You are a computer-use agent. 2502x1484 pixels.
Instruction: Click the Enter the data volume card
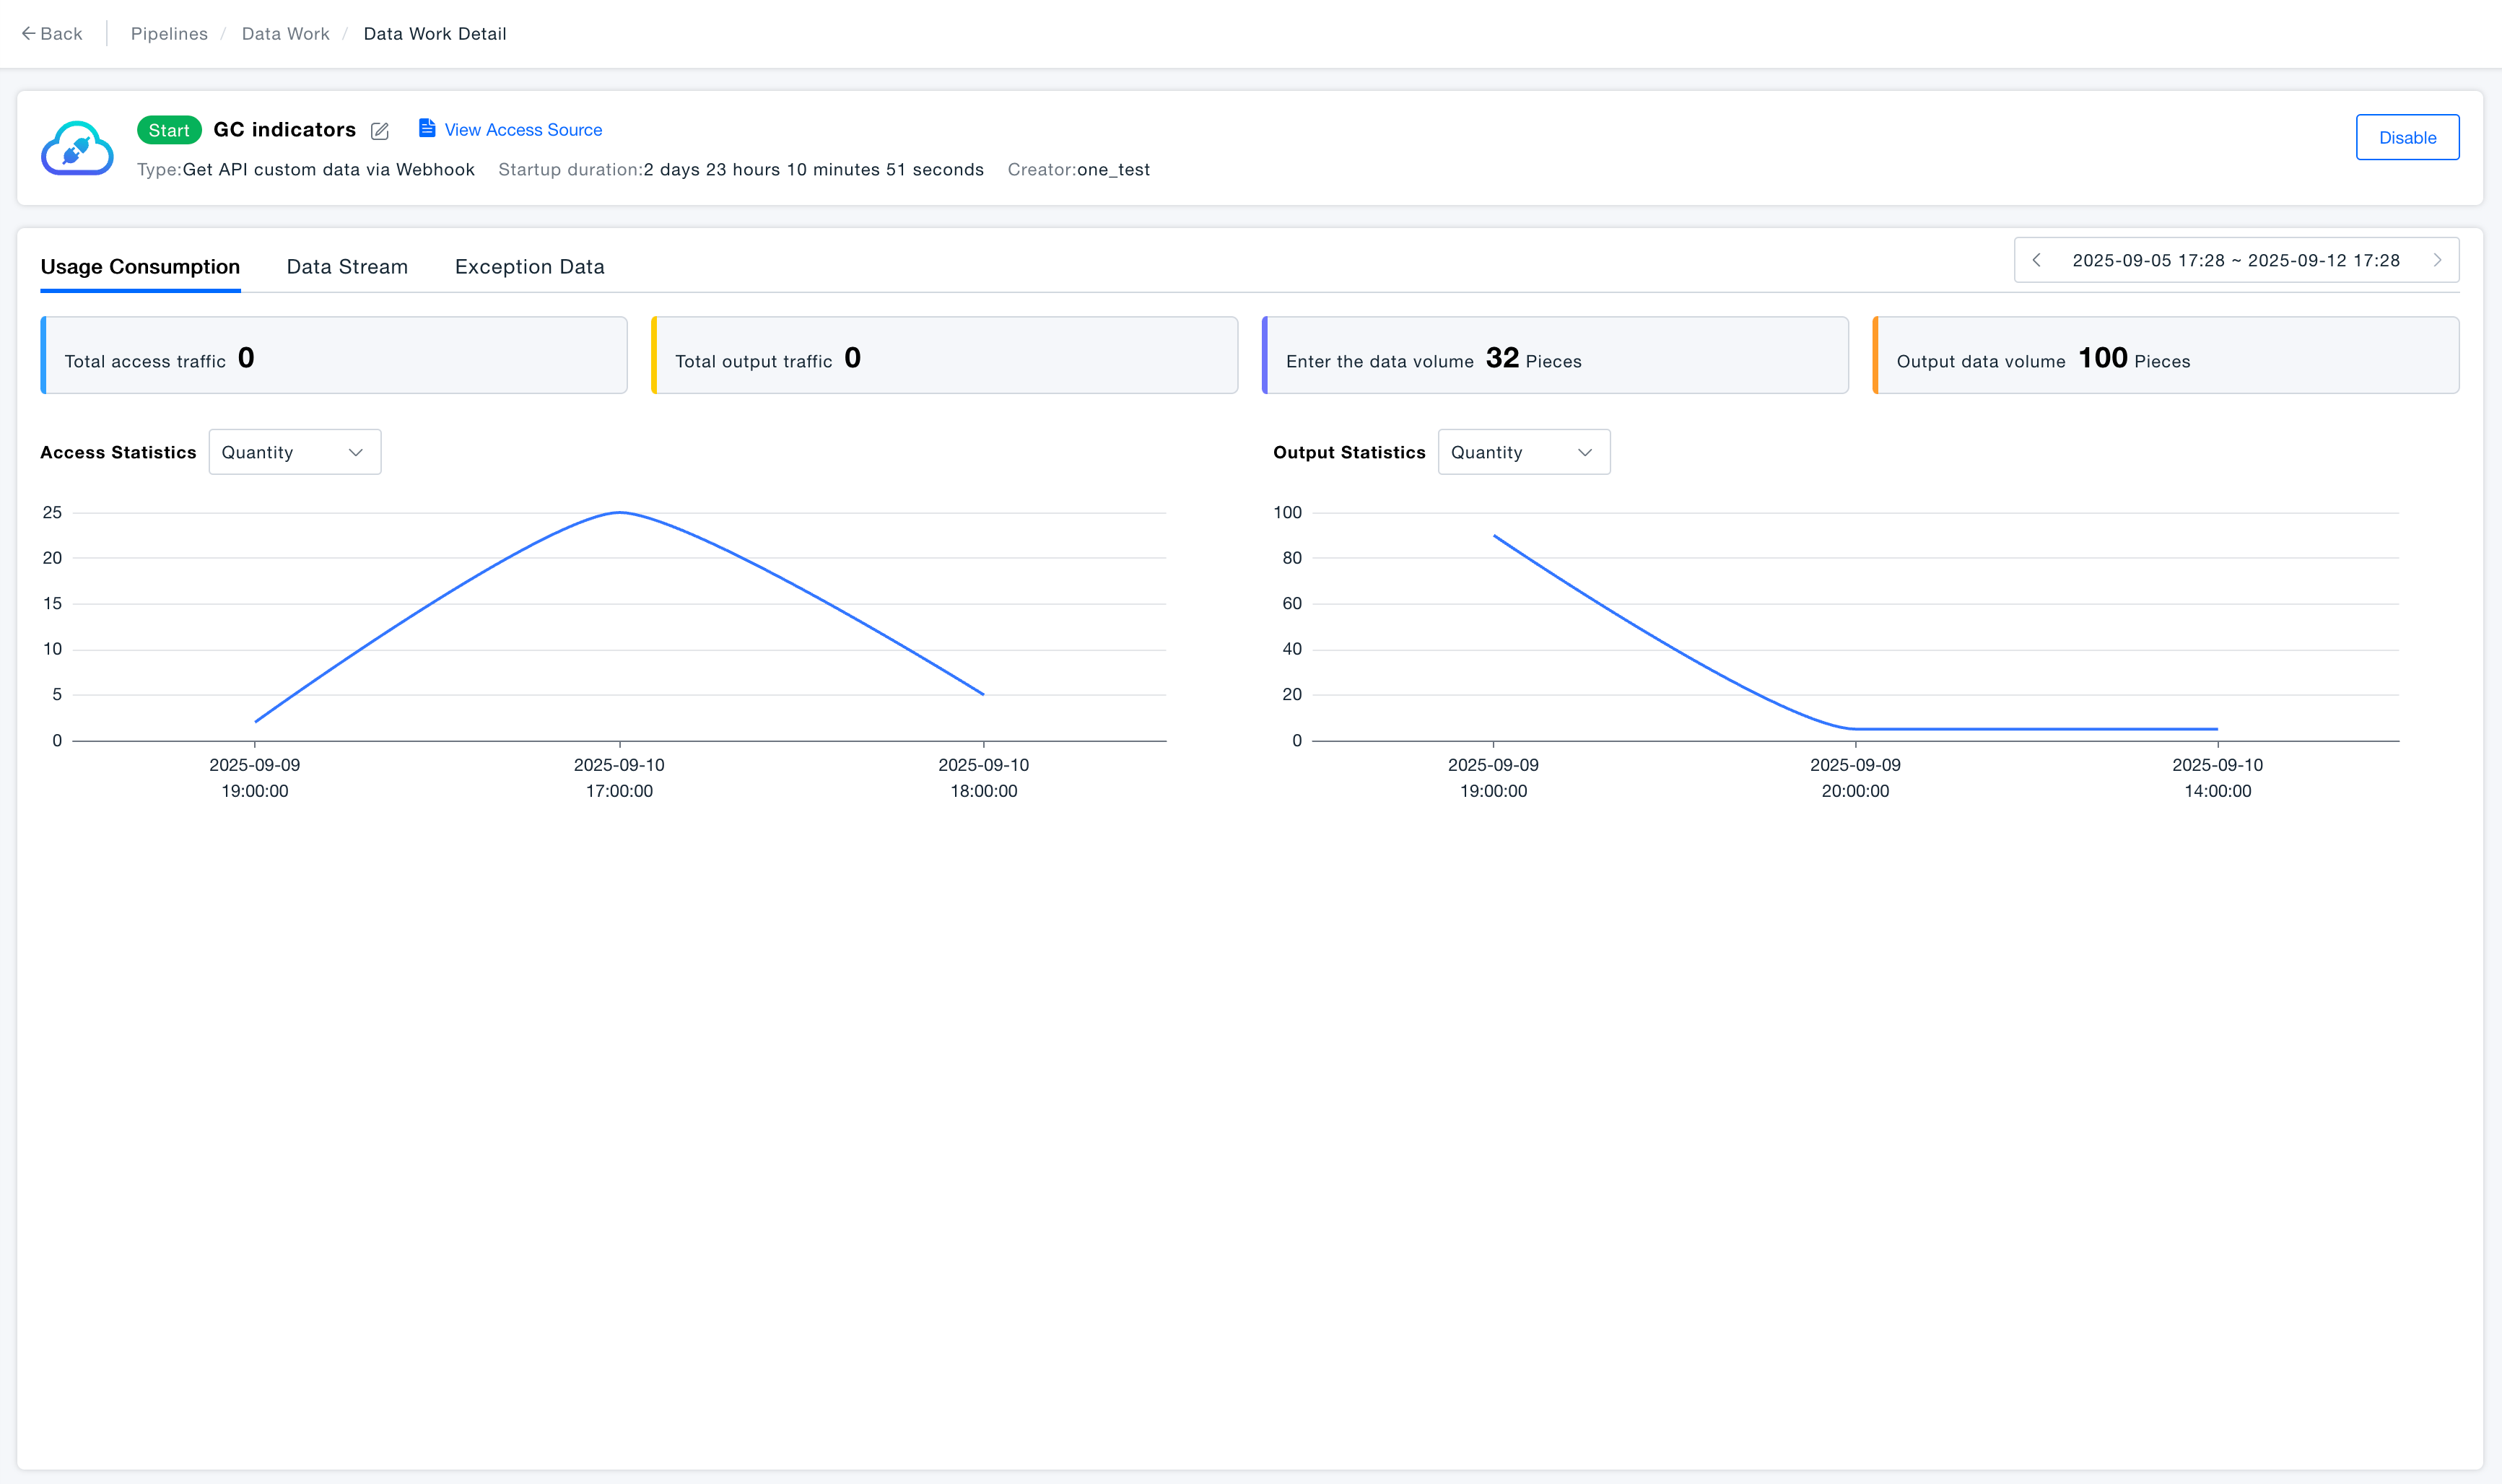(1555, 356)
